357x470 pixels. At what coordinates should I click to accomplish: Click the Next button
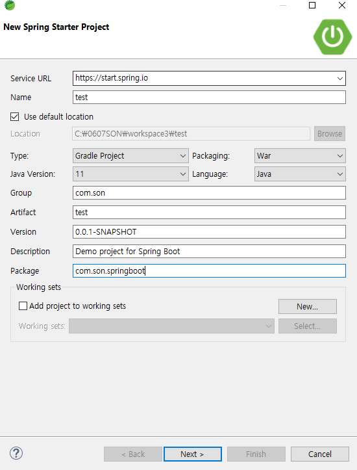pyautogui.click(x=193, y=454)
